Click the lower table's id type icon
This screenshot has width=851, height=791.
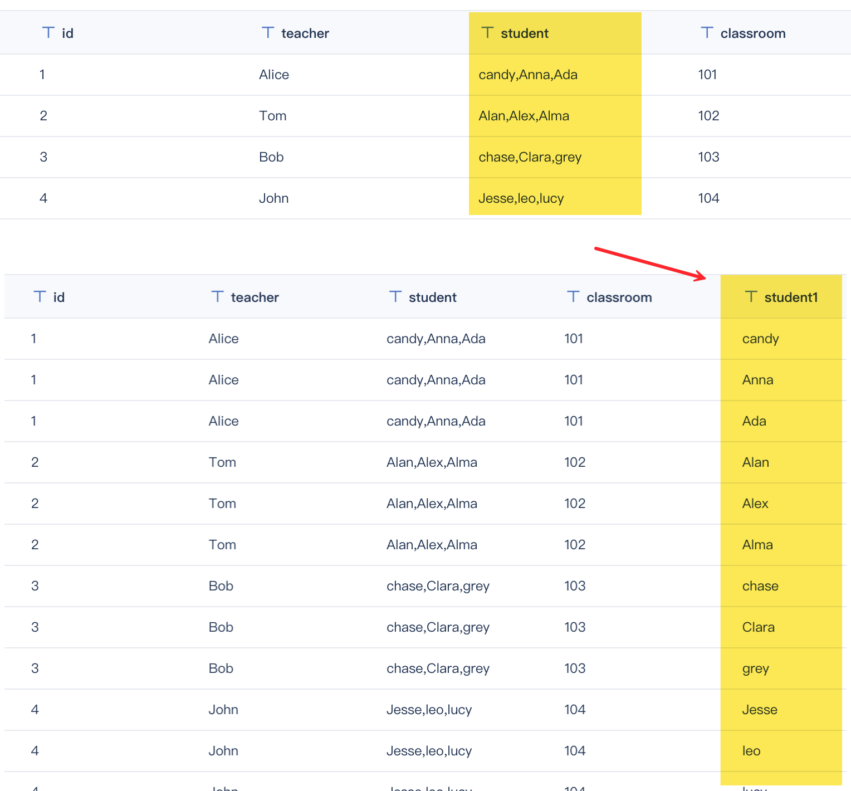coord(40,296)
